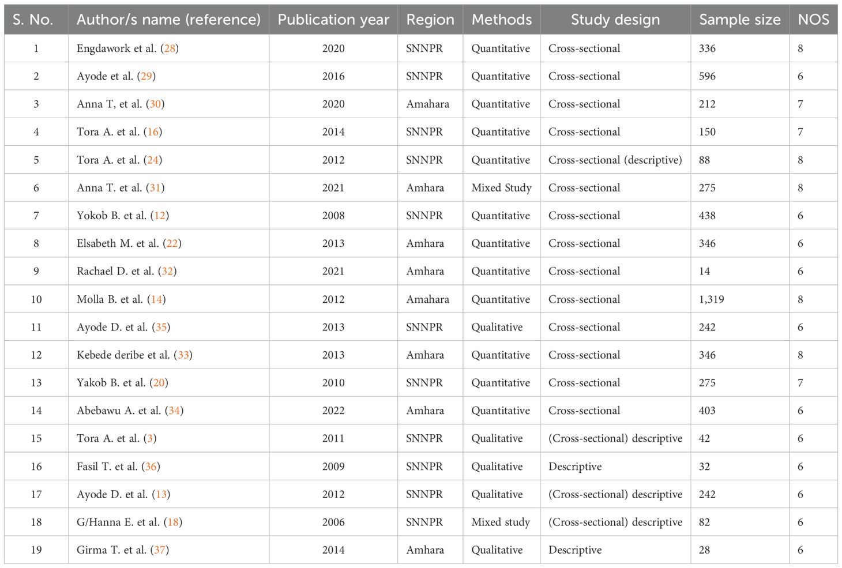
Task: Select sample size value '150'
Action: (x=707, y=131)
